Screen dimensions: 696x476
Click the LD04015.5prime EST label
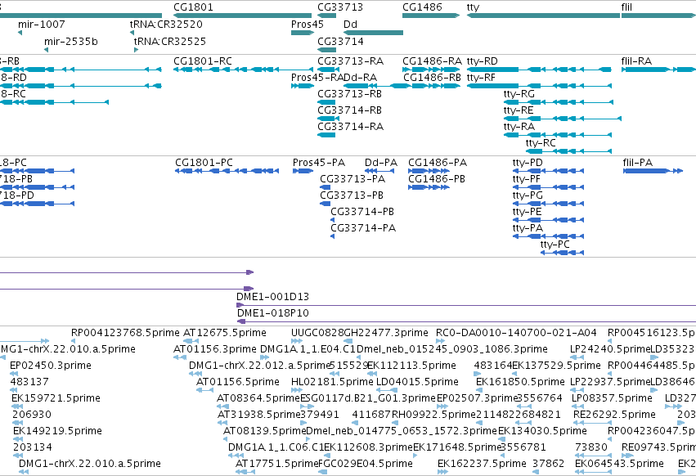pos(417,382)
